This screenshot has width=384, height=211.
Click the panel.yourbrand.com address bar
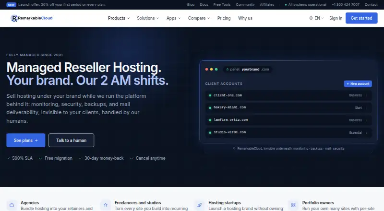[x=247, y=70]
